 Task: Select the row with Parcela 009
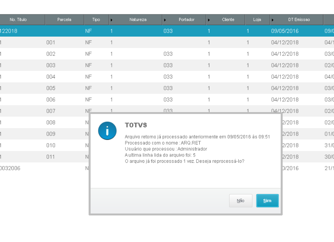click(x=44, y=134)
